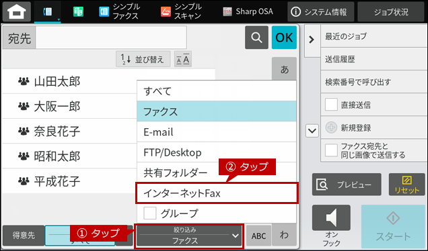Tap the 宛先 address input field
The image size is (428, 251).
click(x=111, y=38)
